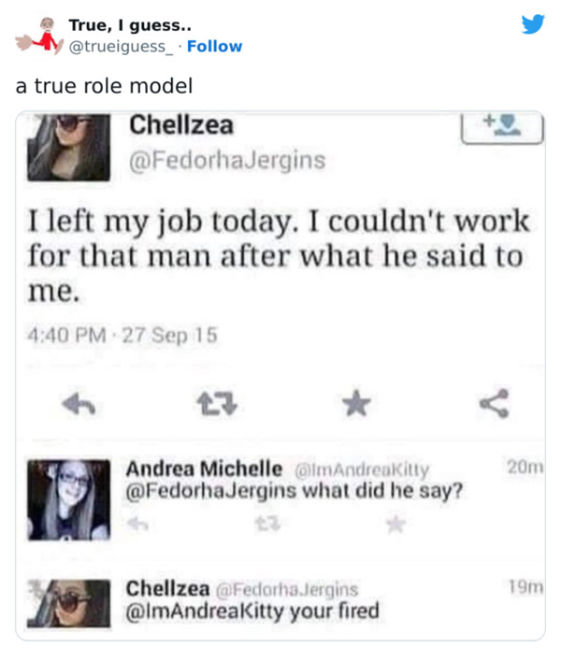Favorite the main tweet with star icon

click(x=352, y=403)
